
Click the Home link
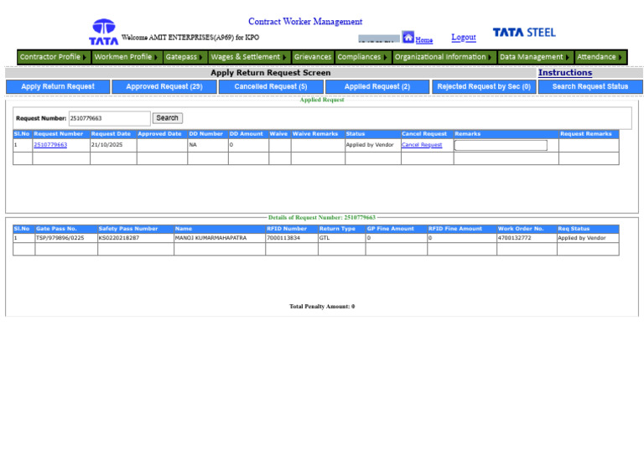click(423, 40)
